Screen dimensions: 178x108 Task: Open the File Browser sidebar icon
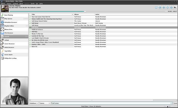click(x=2, y=33)
